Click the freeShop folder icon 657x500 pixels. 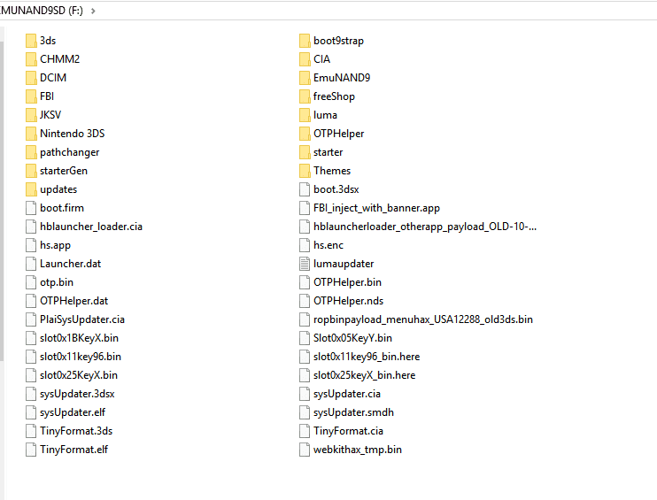point(305,96)
